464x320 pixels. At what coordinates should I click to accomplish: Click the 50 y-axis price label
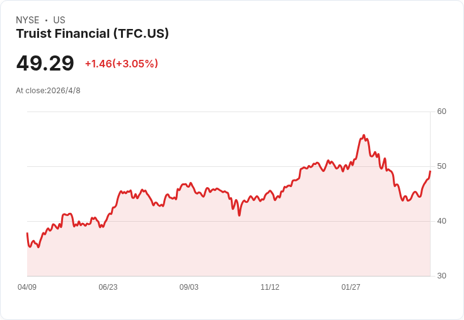click(441, 166)
